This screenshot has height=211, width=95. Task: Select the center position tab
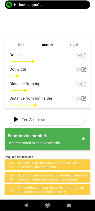47,45
